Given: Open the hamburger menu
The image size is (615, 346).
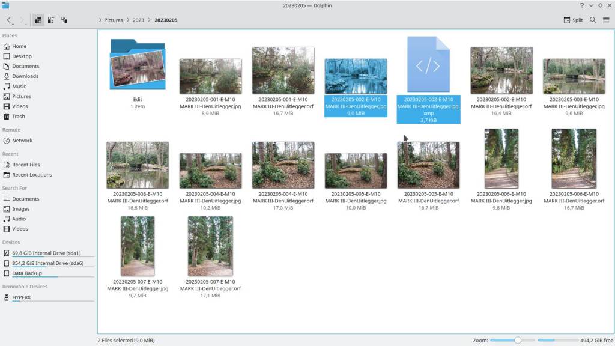Looking at the screenshot, I should [606, 20].
